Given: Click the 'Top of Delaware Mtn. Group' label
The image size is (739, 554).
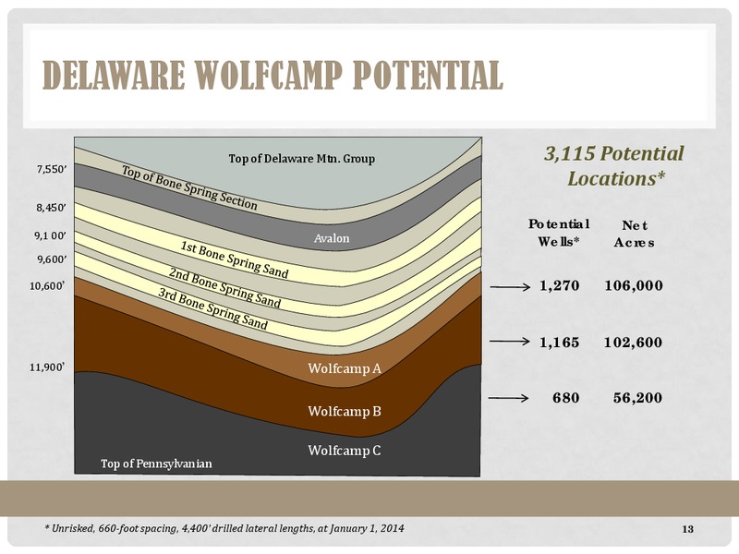Looking at the screenshot, I should point(302,158).
